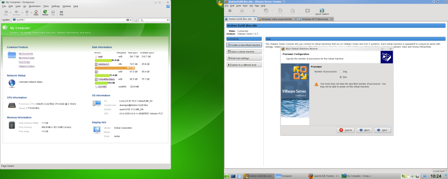
Task: Open Network Folders link
Action: tap(27, 67)
